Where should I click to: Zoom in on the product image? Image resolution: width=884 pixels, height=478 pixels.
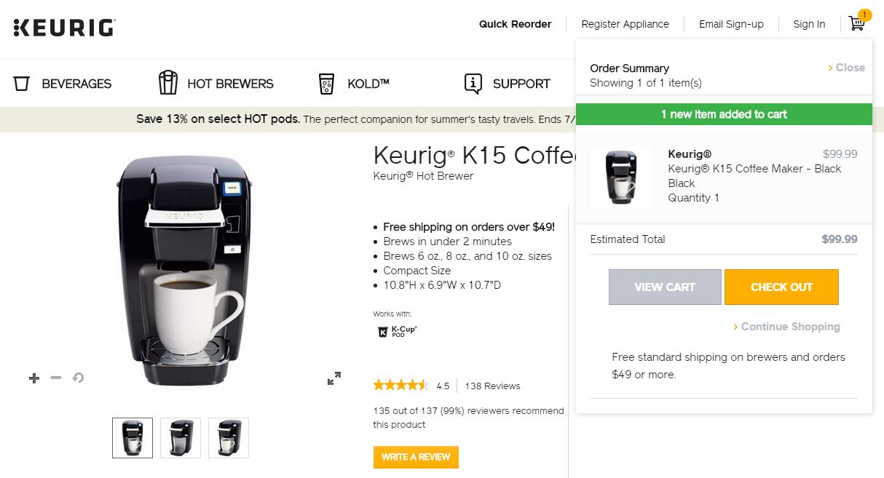pos(33,378)
